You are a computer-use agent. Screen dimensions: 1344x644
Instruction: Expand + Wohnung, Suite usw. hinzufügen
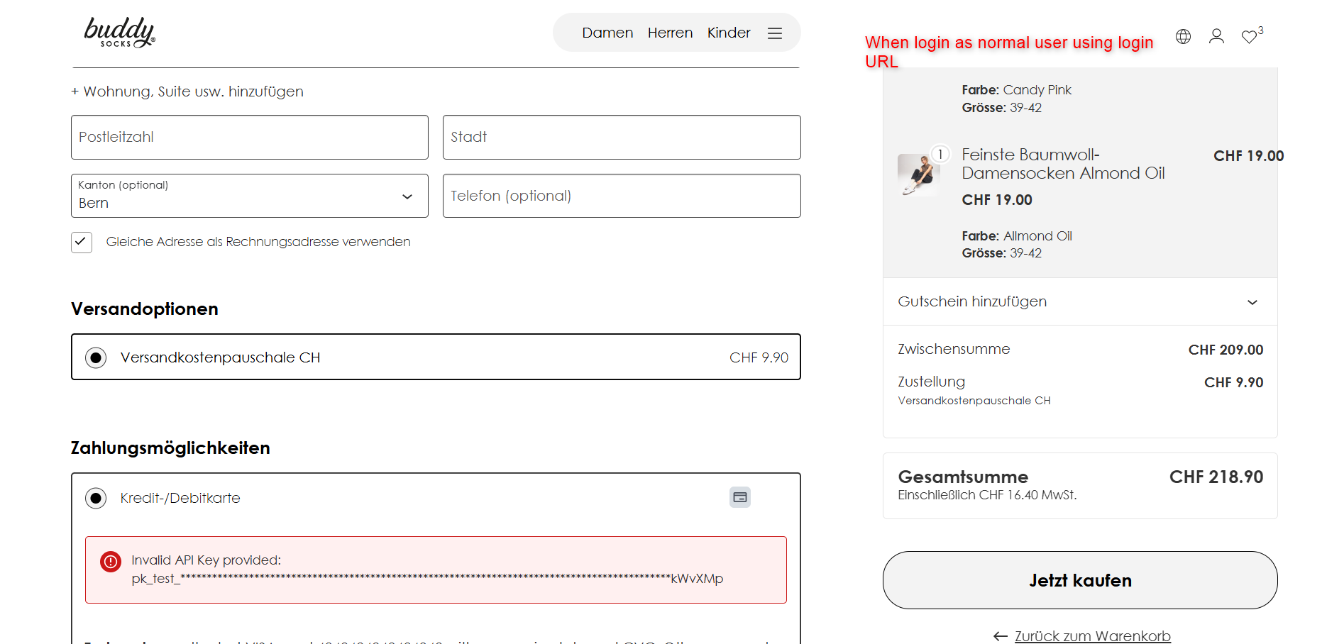tap(187, 91)
